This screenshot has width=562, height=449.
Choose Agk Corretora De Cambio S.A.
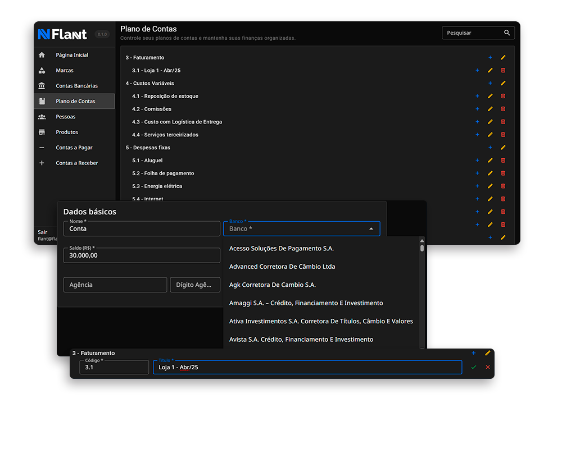pyautogui.click(x=272, y=285)
